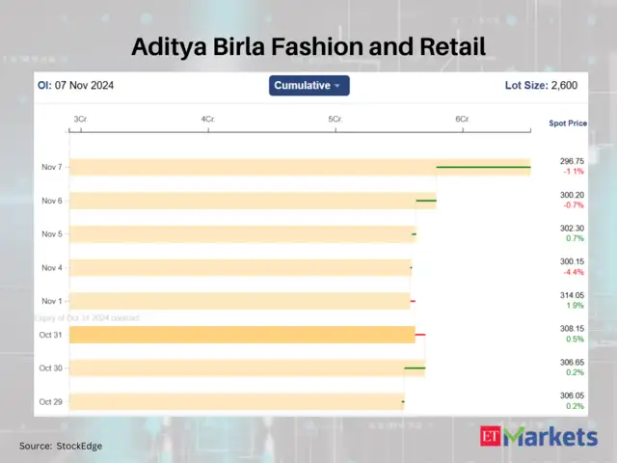Click the green marker on Oct 30 bar
The height and width of the screenshot is (463, 617).
(x=415, y=368)
